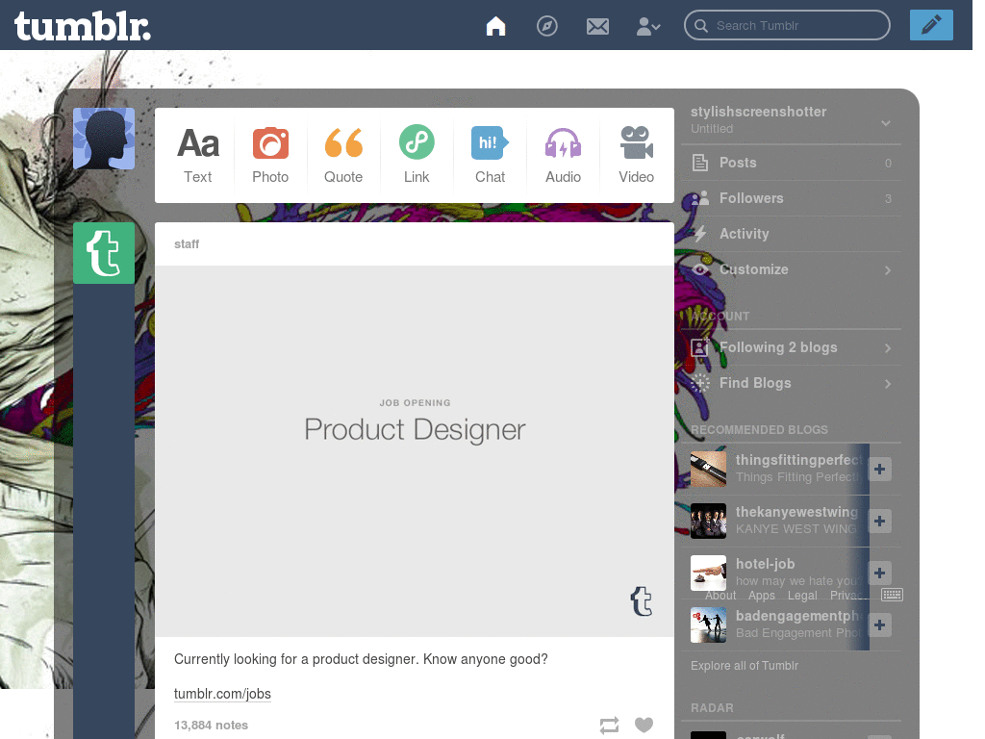This screenshot has width=985, height=739.
Task: Expand the stylishscreenshotter blog dropdown
Action: 886,122
